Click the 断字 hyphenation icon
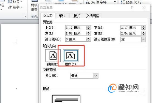 [x=10, y=7]
